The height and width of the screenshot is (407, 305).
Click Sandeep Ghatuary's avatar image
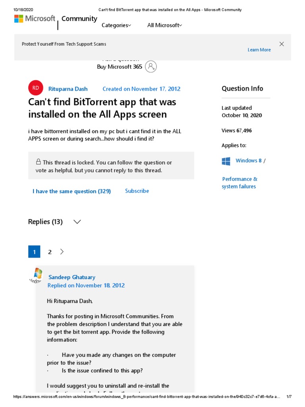pos(37,275)
